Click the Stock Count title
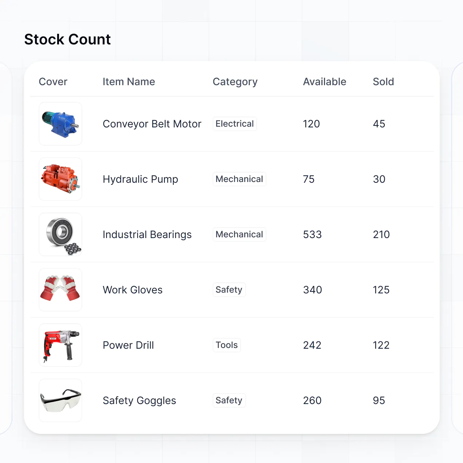This screenshot has width=463, height=463. click(67, 39)
